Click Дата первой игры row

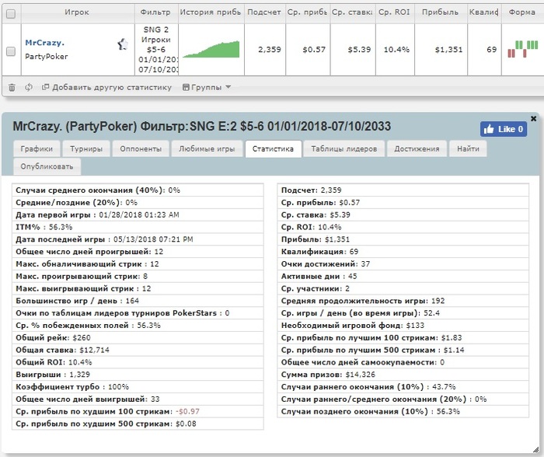tap(138, 215)
